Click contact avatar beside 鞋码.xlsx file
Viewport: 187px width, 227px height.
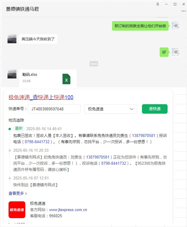coord(12,74)
